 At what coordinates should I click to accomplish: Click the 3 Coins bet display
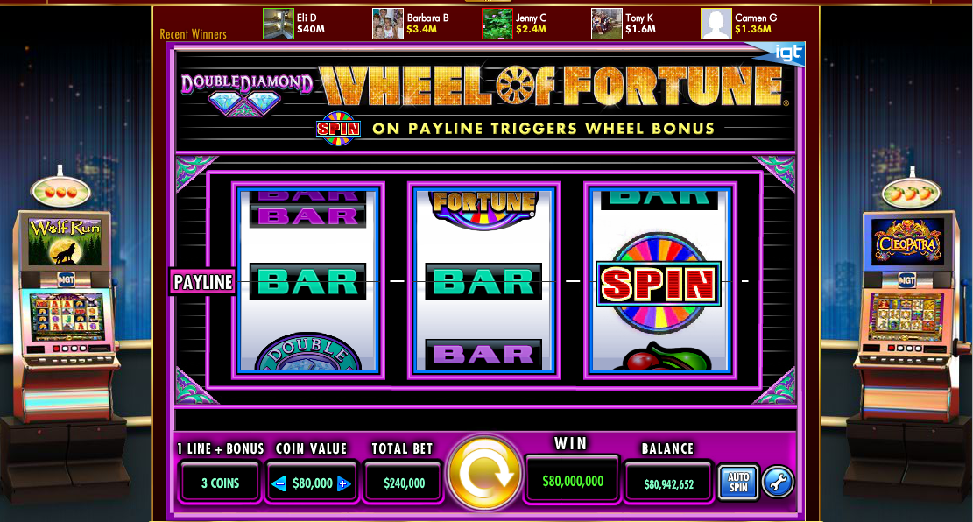[221, 483]
